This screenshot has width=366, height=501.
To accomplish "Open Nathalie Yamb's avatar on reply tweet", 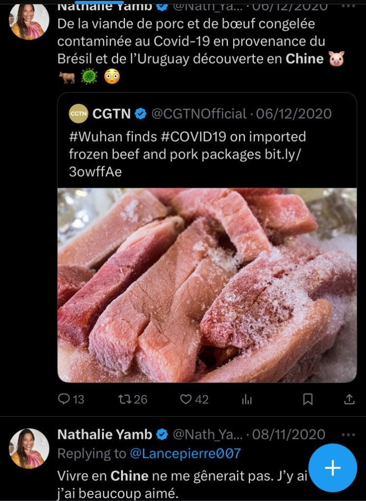I will click(29, 448).
